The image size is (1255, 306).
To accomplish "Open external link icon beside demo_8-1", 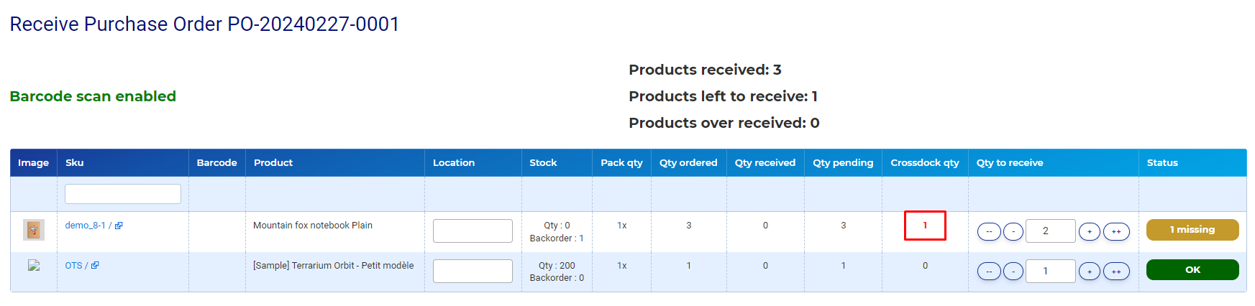I will (119, 226).
